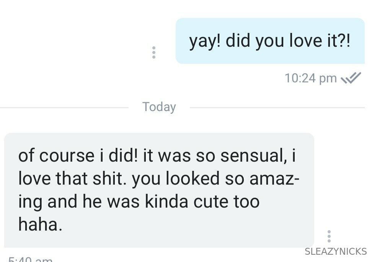Tap the gray 'of course i did!' message bubble
The image size is (372, 262).
[x=159, y=190]
